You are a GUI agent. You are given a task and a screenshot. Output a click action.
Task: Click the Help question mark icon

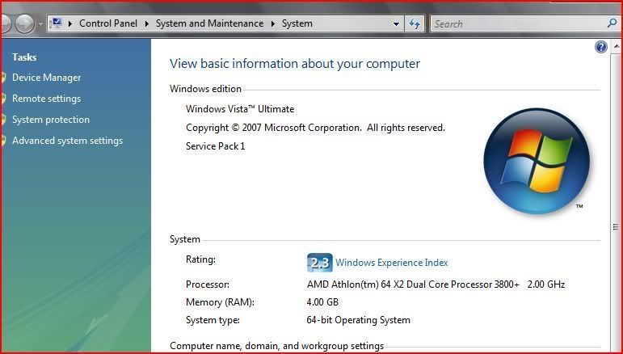pos(600,47)
